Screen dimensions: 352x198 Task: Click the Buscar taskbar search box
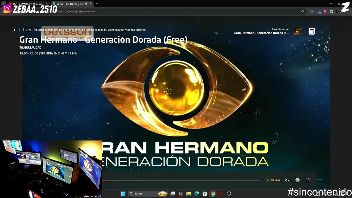pos(148,194)
